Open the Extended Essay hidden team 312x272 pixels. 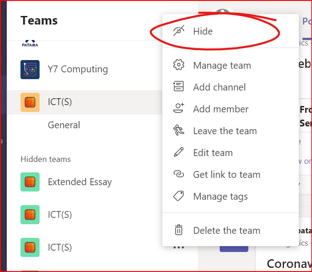click(x=80, y=182)
